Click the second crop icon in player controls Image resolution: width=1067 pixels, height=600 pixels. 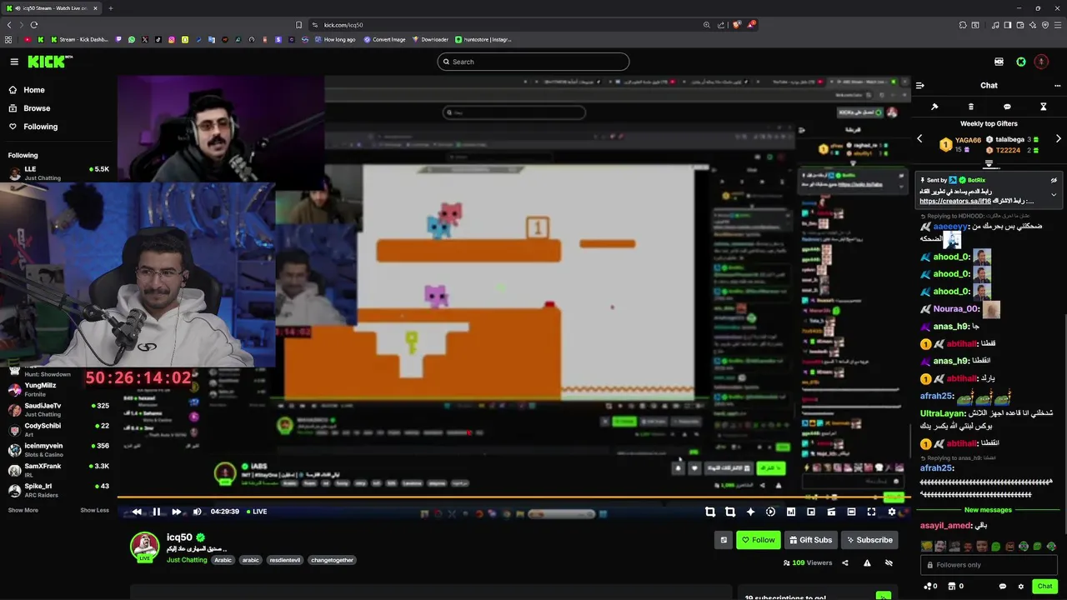point(730,512)
